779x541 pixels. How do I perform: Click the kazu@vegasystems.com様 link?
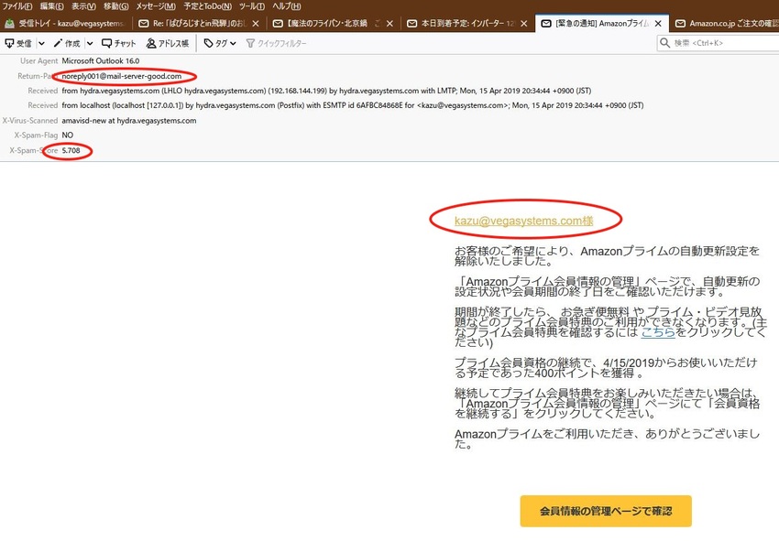pyautogui.click(x=523, y=221)
